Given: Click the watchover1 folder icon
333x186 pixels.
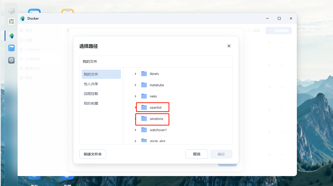Looking at the screenshot, I should 144,130.
